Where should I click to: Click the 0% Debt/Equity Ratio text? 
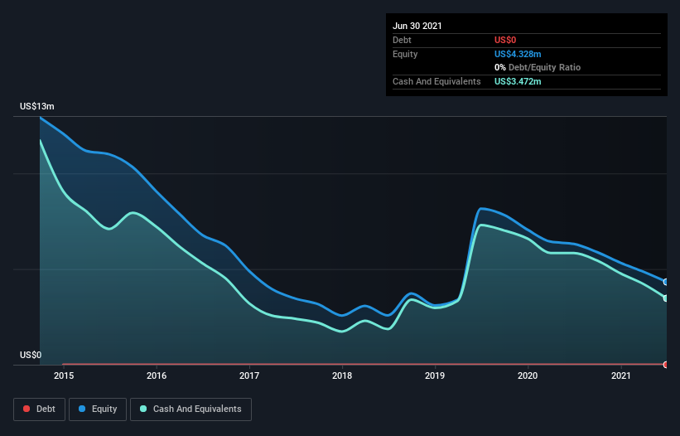coord(538,67)
